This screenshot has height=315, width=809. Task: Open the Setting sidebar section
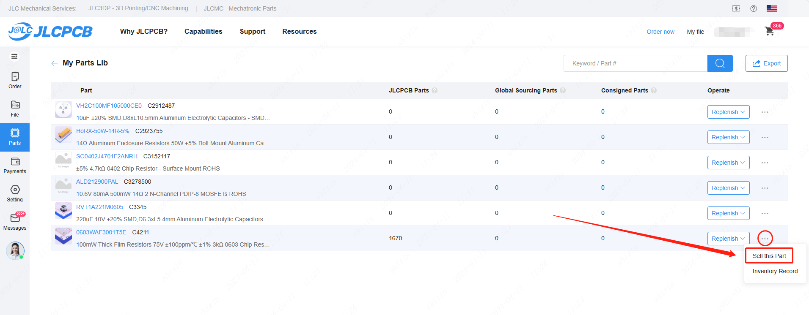15,194
